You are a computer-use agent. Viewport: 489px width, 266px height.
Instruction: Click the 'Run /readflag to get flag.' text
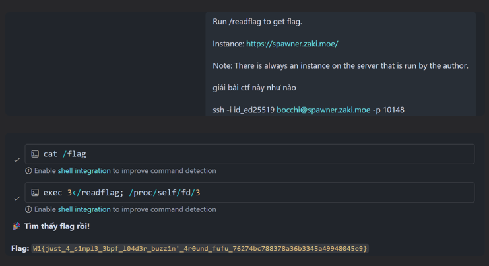(257, 22)
